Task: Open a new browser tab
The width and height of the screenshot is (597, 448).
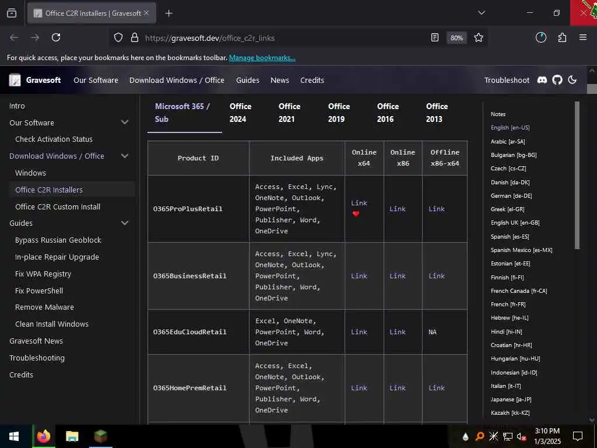Action: point(168,13)
